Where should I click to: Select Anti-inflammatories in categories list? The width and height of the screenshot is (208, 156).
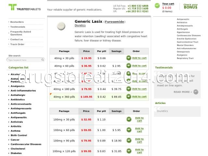coord(23,91)
